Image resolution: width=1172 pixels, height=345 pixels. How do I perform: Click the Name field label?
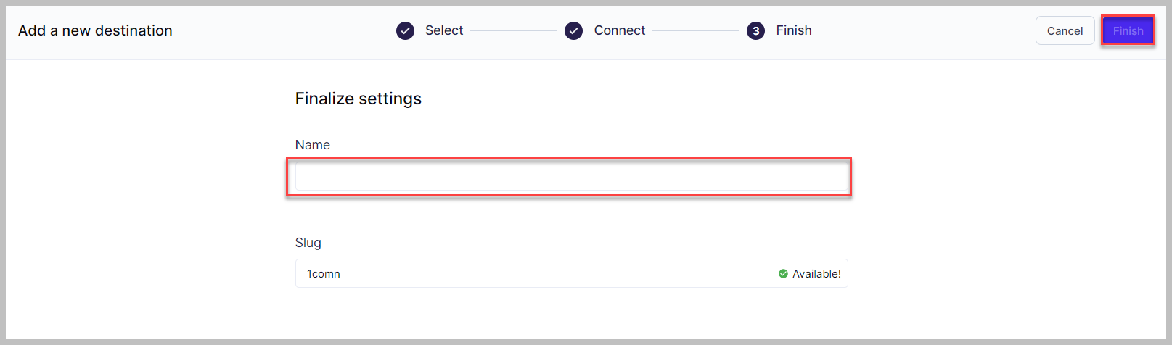(x=313, y=145)
